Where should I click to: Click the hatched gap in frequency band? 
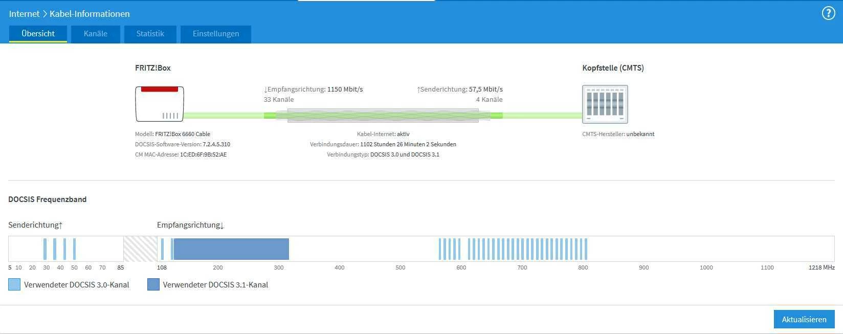tap(140, 249)
